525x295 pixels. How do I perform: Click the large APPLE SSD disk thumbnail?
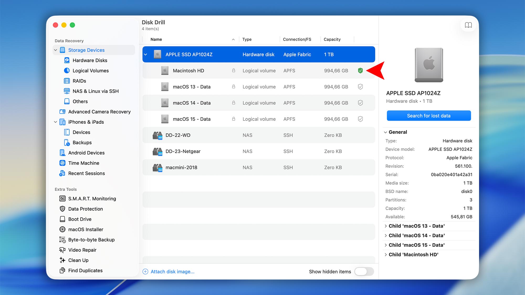[x=429, y=65]
